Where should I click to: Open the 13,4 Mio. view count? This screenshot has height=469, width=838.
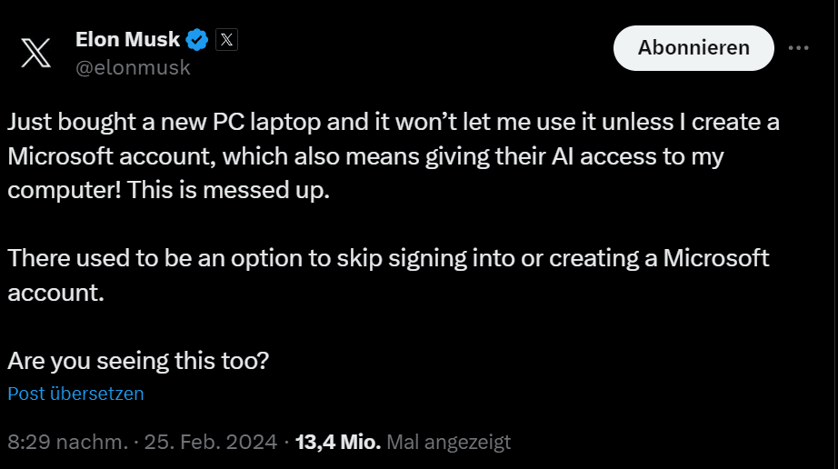[x=338, y=442]
